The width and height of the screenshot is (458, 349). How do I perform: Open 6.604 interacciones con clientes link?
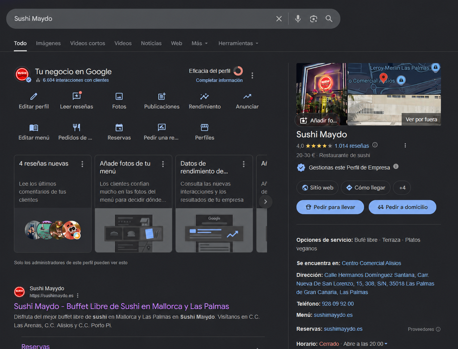pyautogui.click(x=76, y=80)
